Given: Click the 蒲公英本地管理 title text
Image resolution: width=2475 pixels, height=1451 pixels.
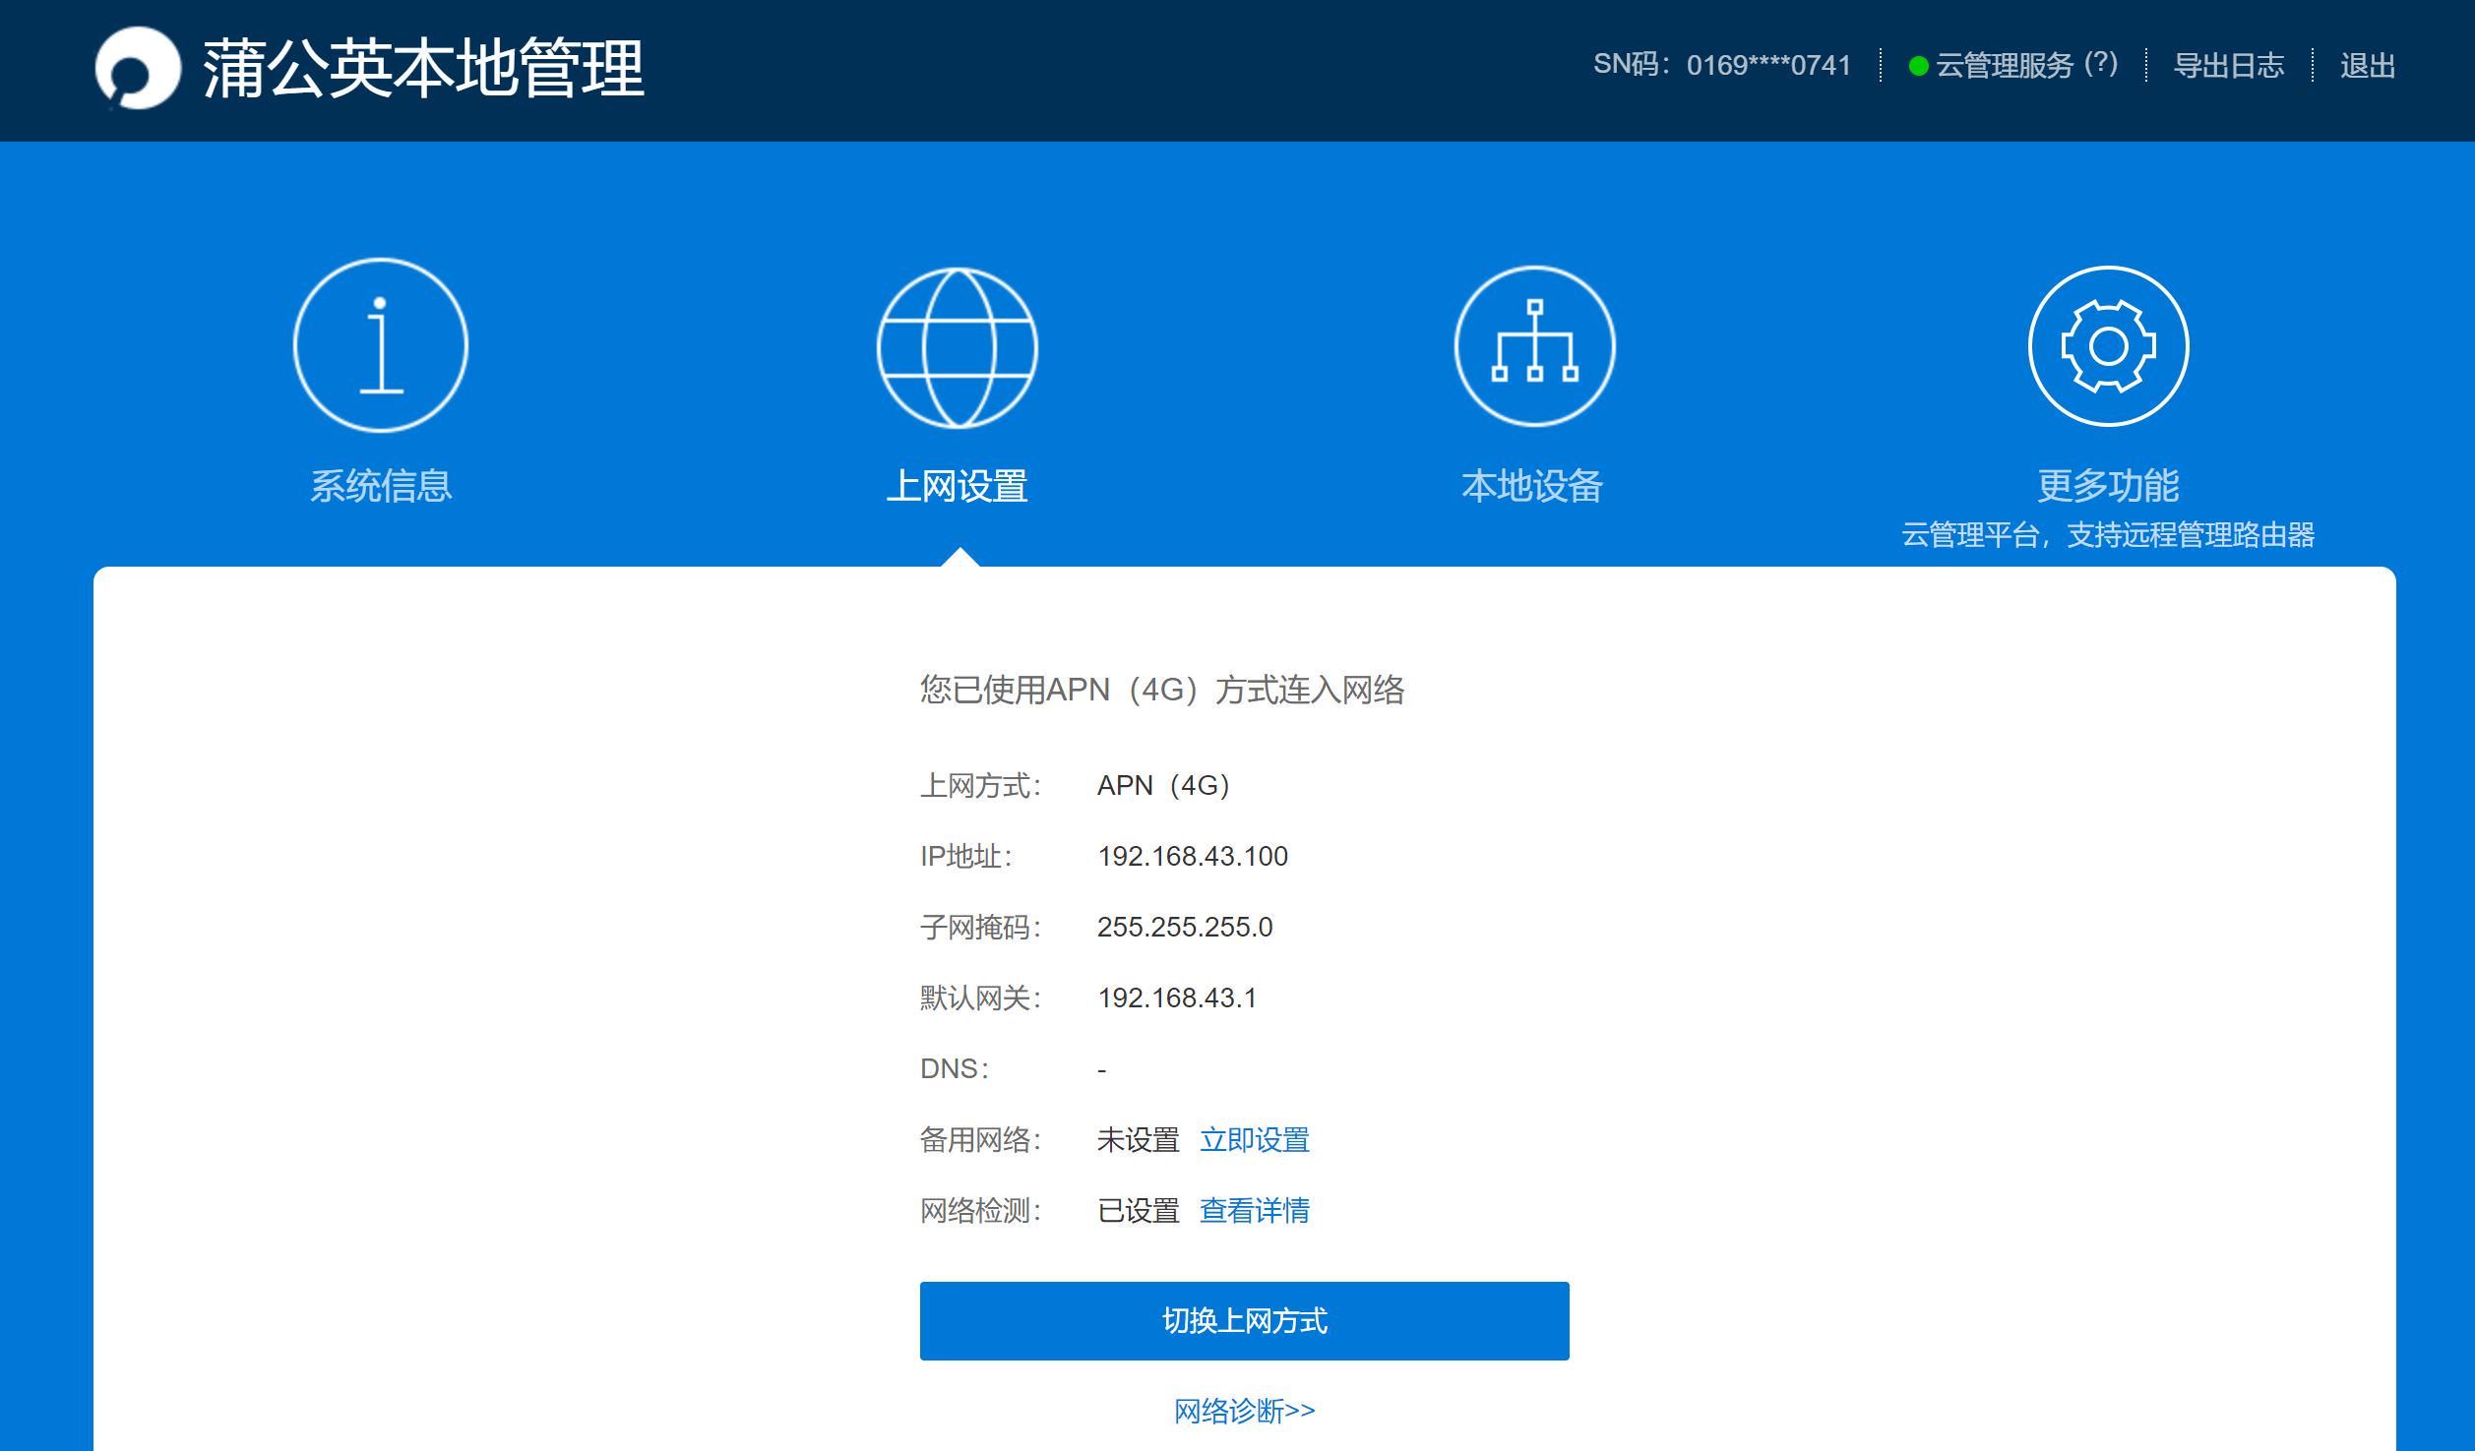Looking at the screenshot, I should coord(424,69).
